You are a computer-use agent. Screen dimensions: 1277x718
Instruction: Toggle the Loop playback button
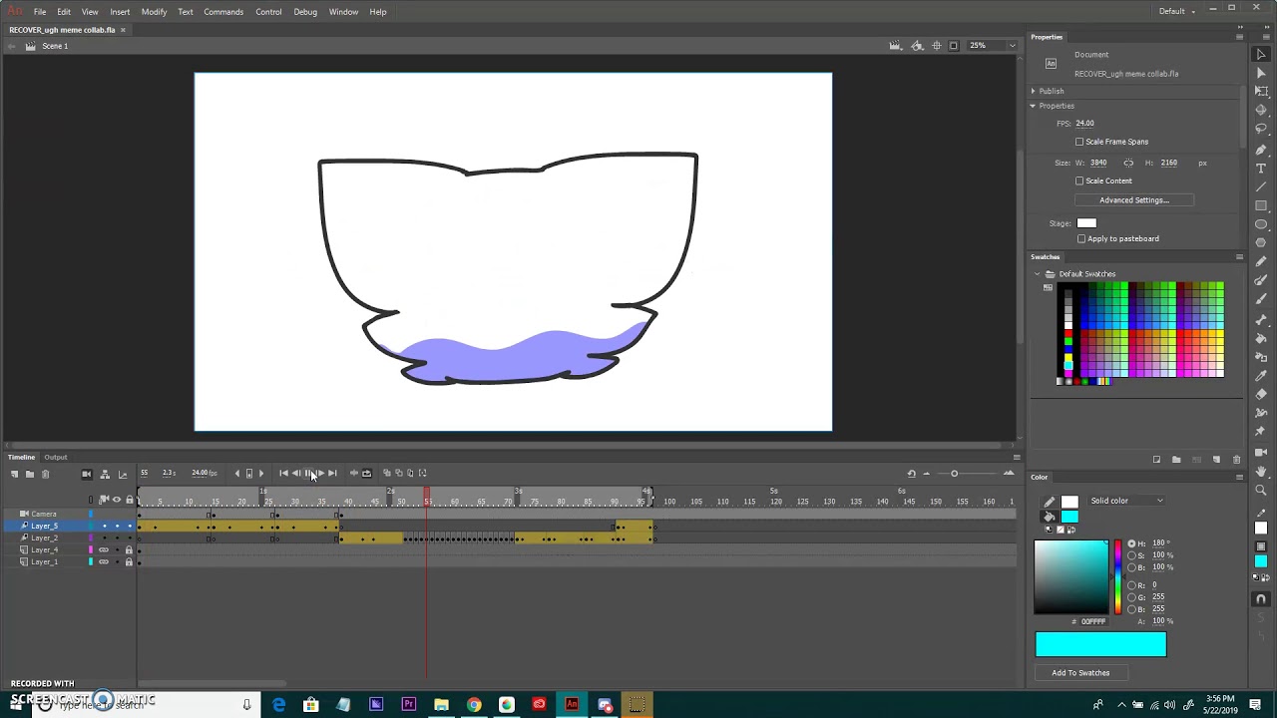click(x=366, y=474)
